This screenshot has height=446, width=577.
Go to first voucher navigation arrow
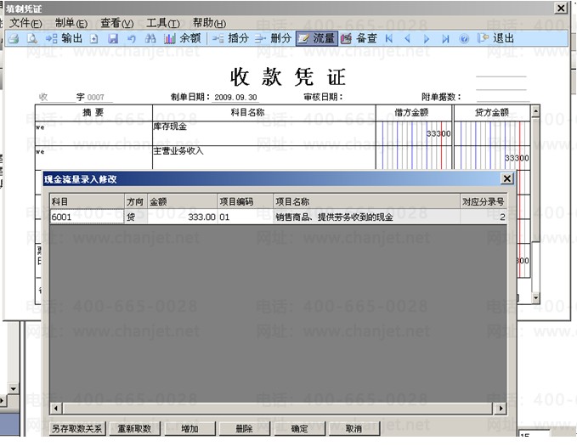click(389, 38)
